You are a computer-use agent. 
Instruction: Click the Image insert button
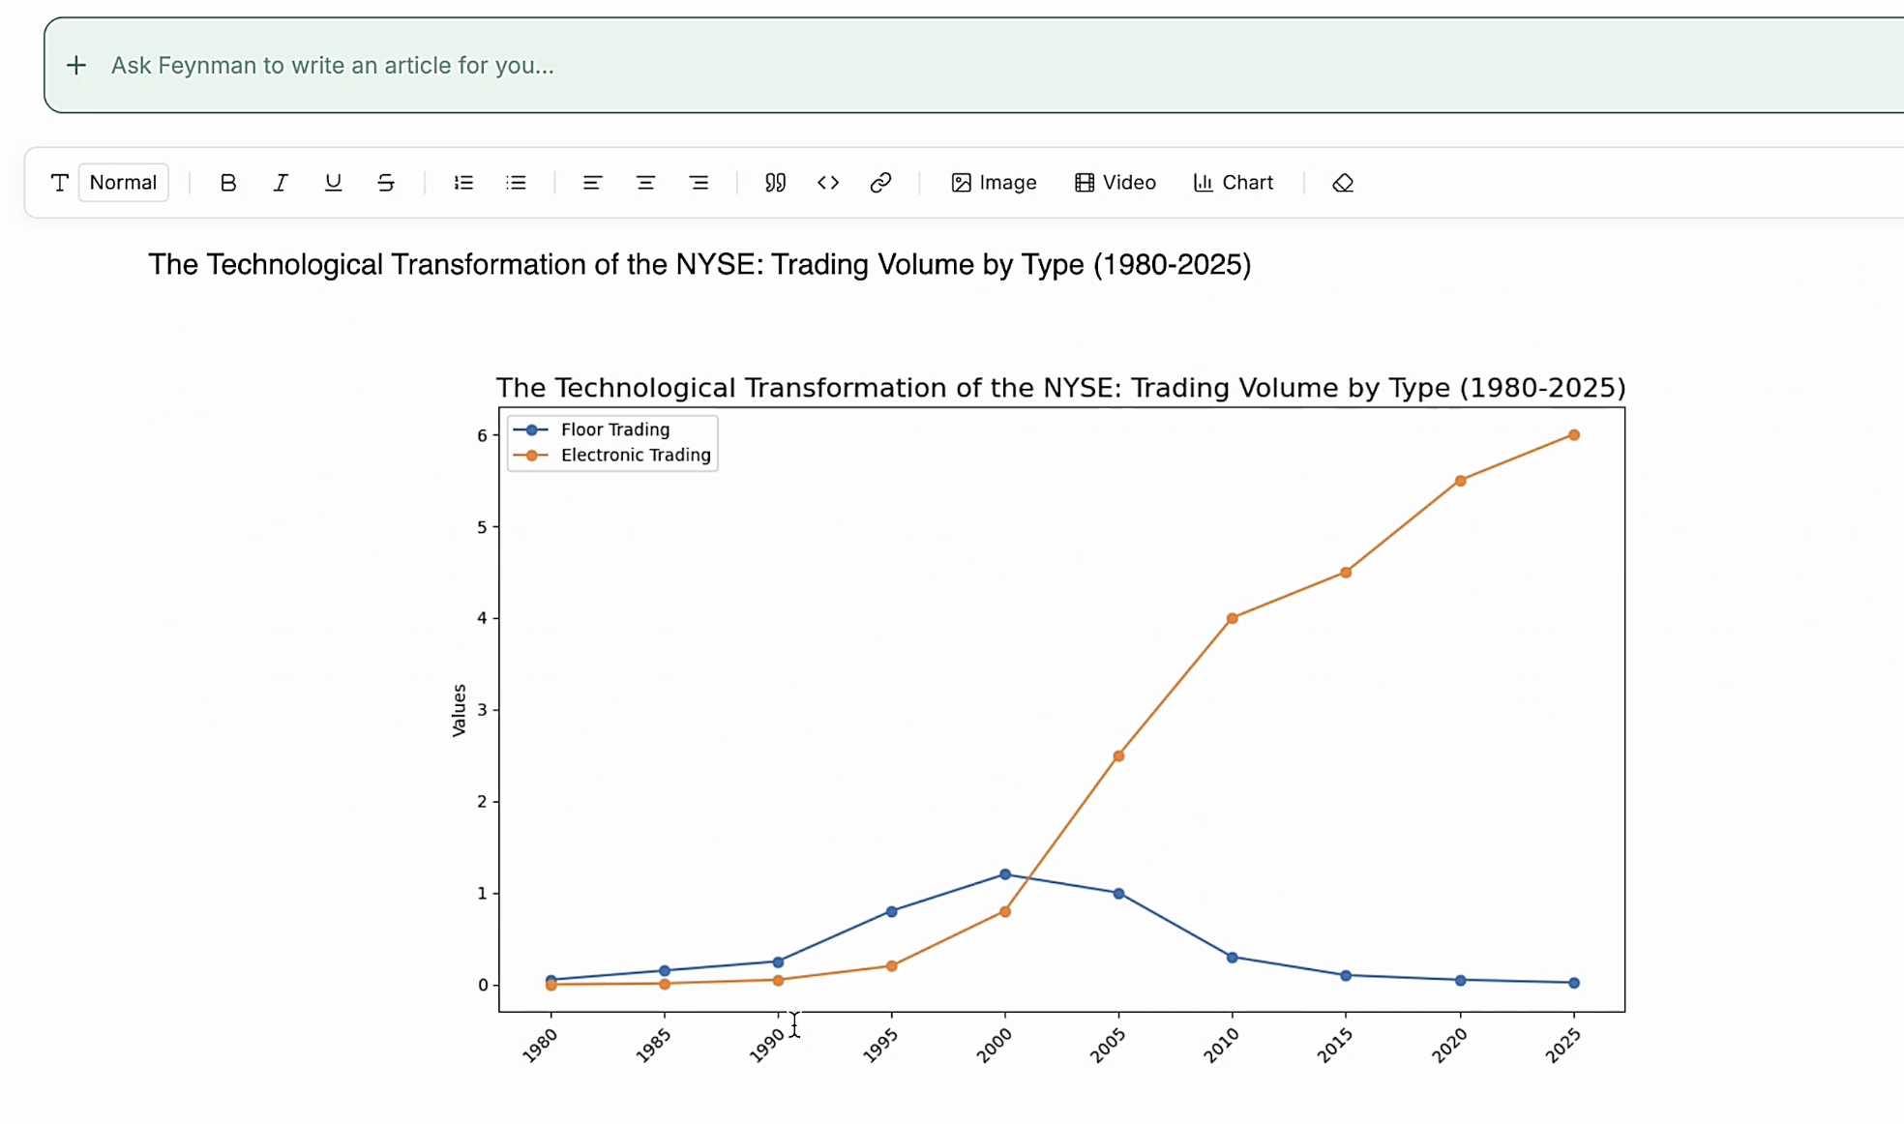tap(994, 183)
